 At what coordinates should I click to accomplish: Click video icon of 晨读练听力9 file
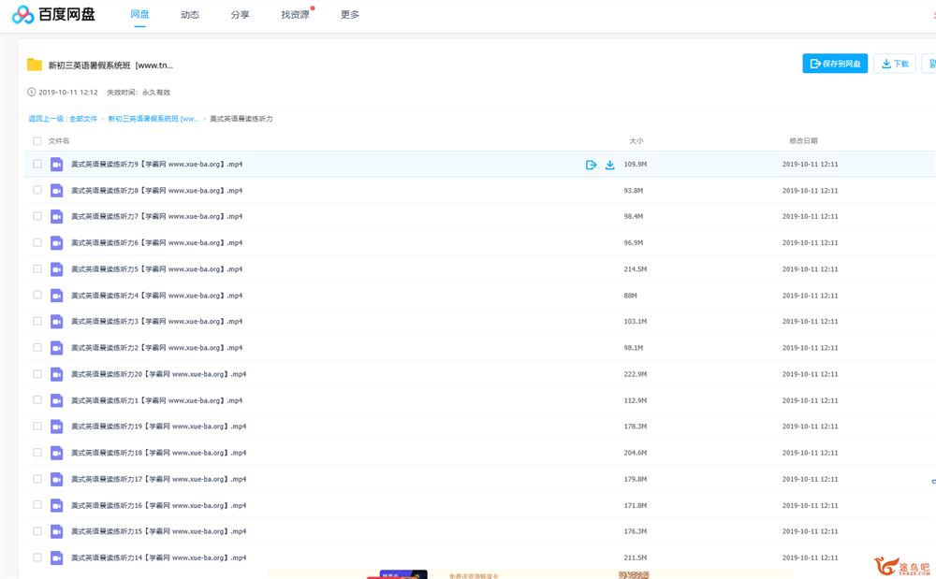pyautogui.click(x=57, y=164)
